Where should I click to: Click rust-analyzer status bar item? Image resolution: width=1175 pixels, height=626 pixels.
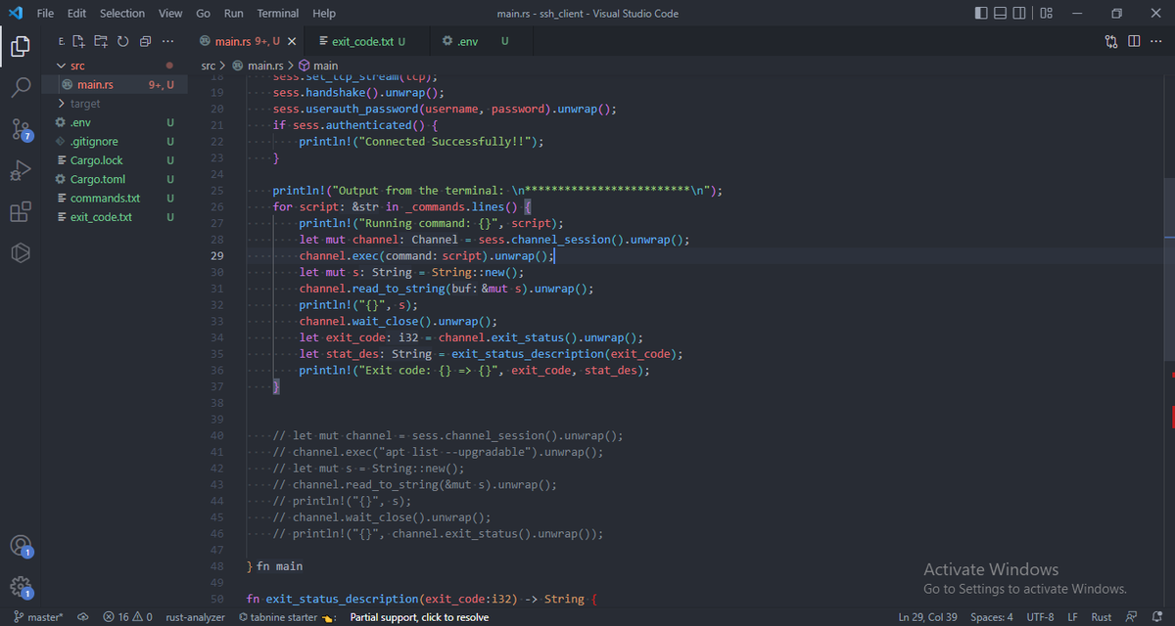coord(195,617)
